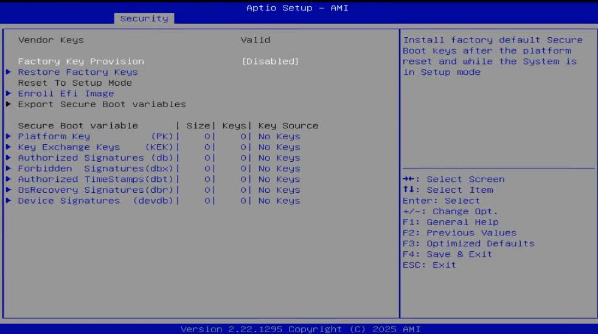Click the +/-: Change Opt. hint
The height and width of the screenshot is (334, 598).
pos(450,211)
